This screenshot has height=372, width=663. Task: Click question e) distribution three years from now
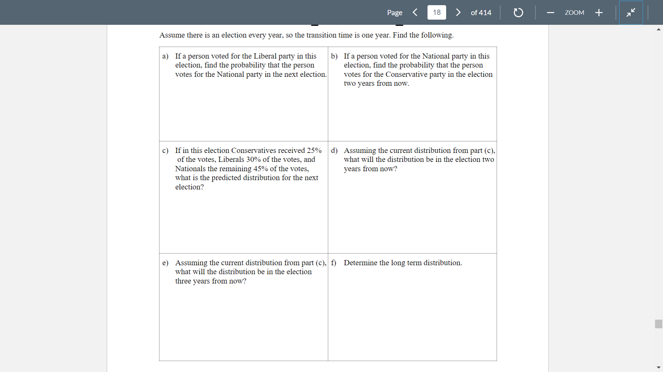pyautogui.click(x=250, y=272)
